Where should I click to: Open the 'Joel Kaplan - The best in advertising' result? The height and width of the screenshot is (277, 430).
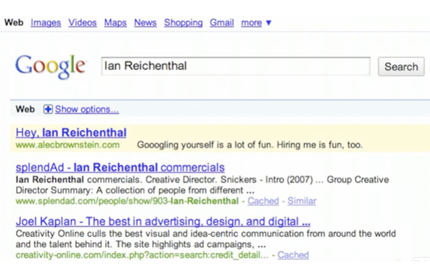[163, 221]
